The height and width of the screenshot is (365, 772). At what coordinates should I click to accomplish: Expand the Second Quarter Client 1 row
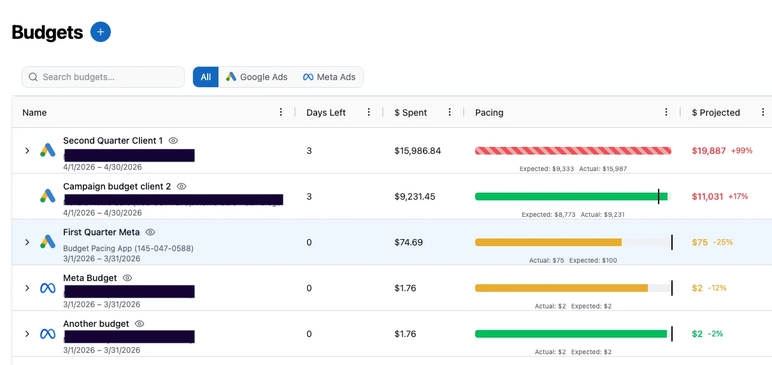(x=27, y=151)
